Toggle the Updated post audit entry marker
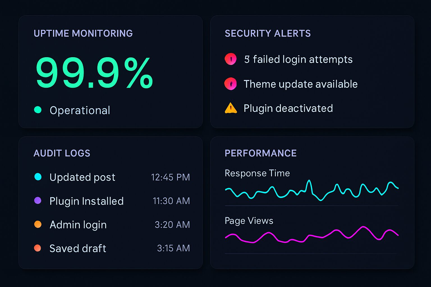Screen dimensions: 431x287 [38, 177]
